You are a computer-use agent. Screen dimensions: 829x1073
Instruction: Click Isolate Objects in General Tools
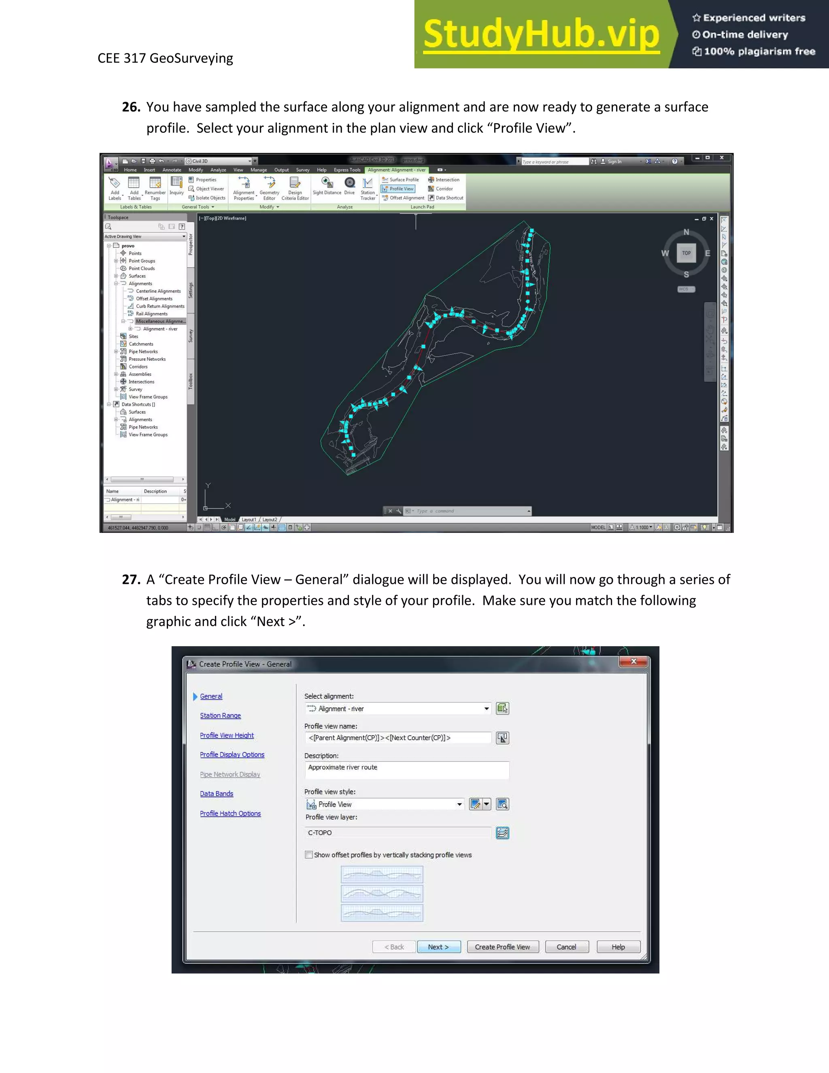[207, 198]
